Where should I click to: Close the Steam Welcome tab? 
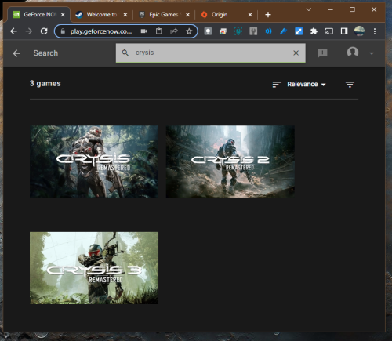(125, 15)
